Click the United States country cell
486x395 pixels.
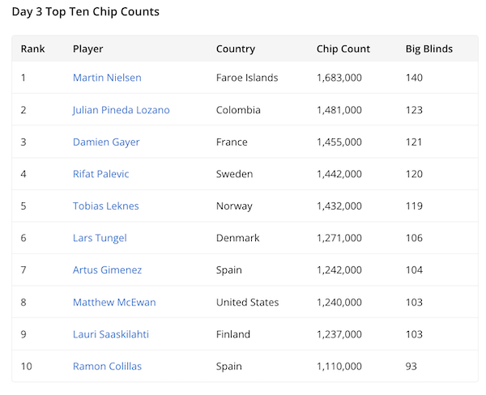click(x=247, y=302)
